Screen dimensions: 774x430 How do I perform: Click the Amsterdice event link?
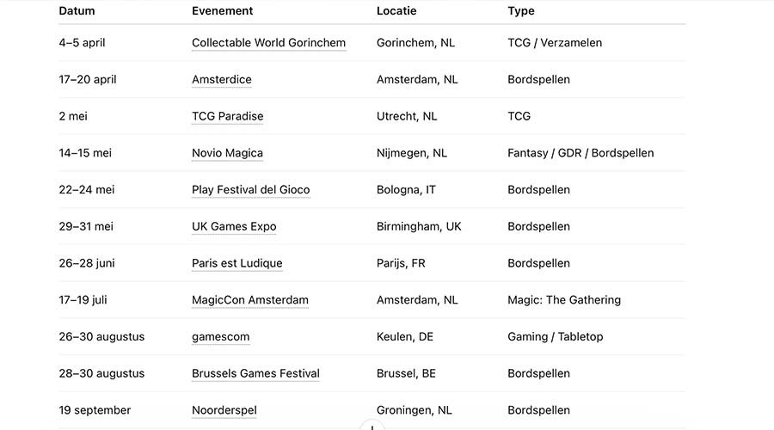222,80
